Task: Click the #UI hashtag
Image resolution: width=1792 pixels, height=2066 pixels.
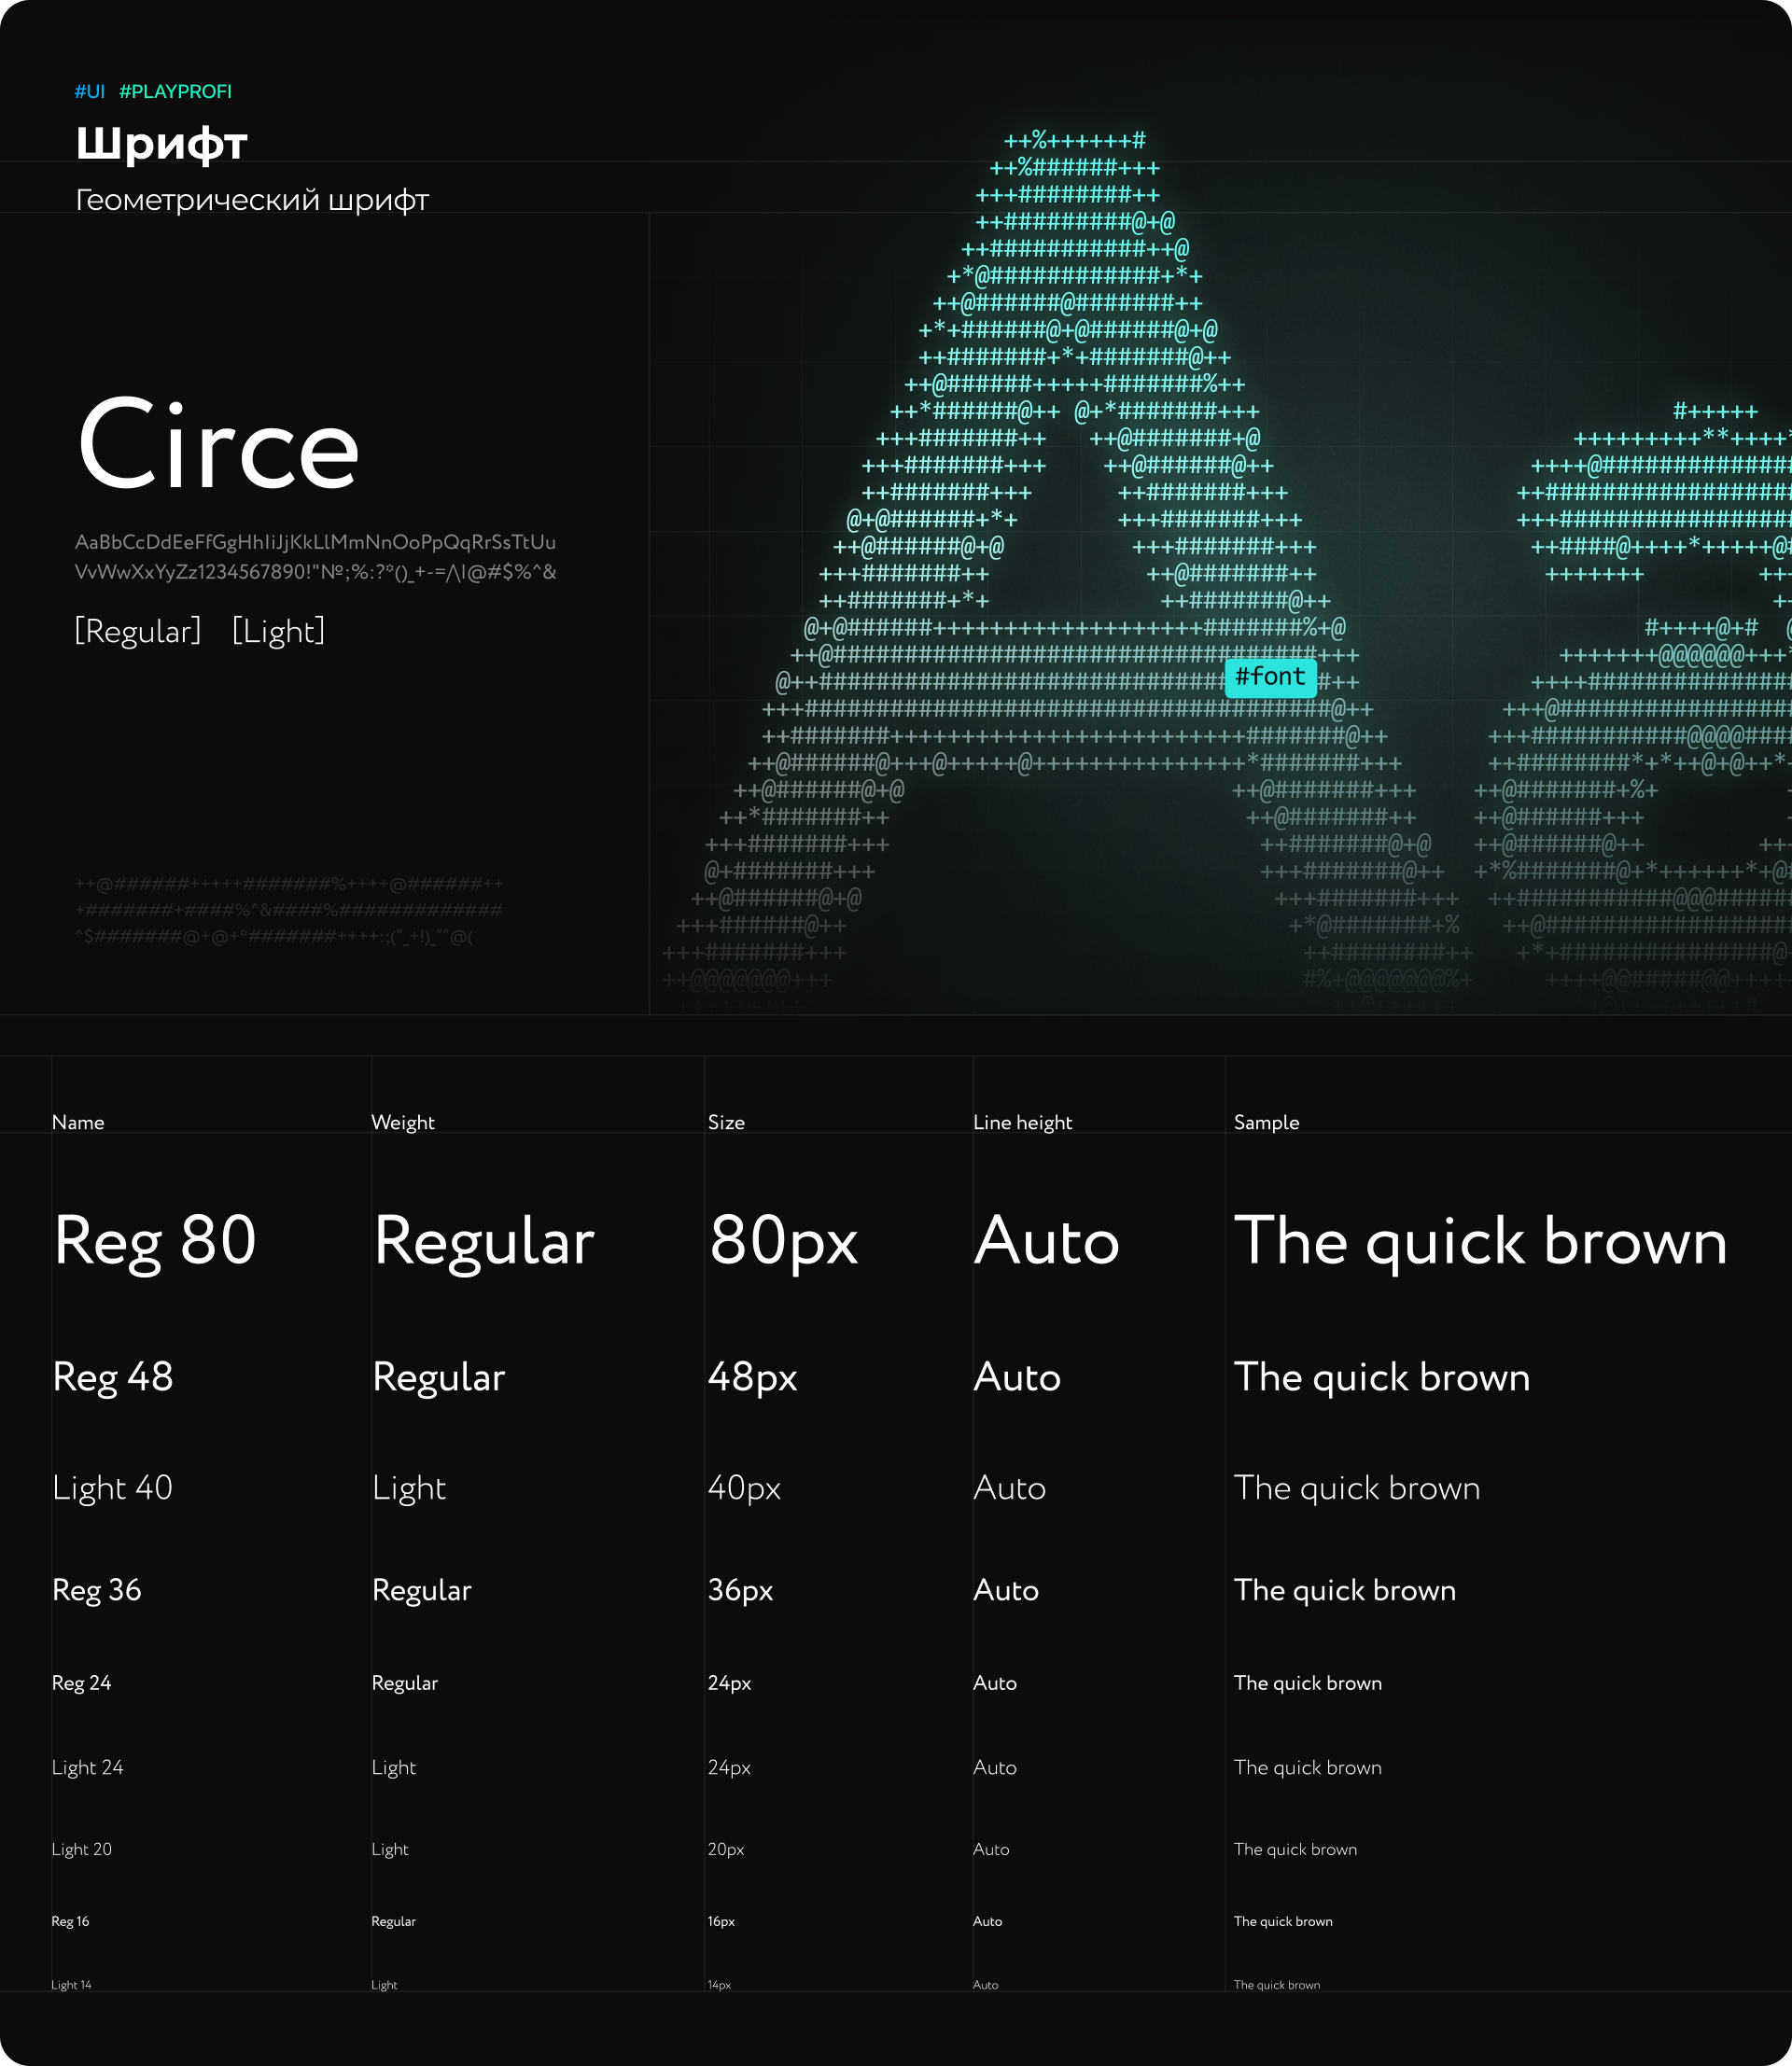Action: pyautogui.click(x=90, y=91)
